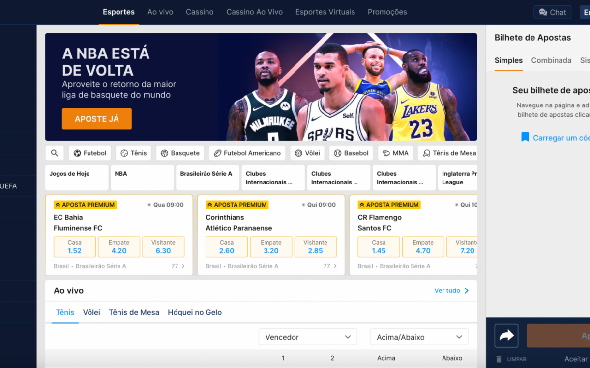Select the Futebol sport icon
This screenshot has width=590, height=368.
point(89,153)
